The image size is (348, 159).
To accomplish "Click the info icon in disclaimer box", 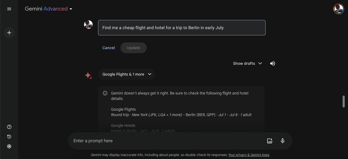I will pos(105,93).
